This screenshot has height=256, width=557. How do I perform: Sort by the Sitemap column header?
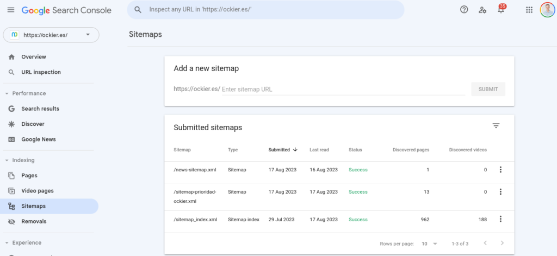click(x=182, y=150)
